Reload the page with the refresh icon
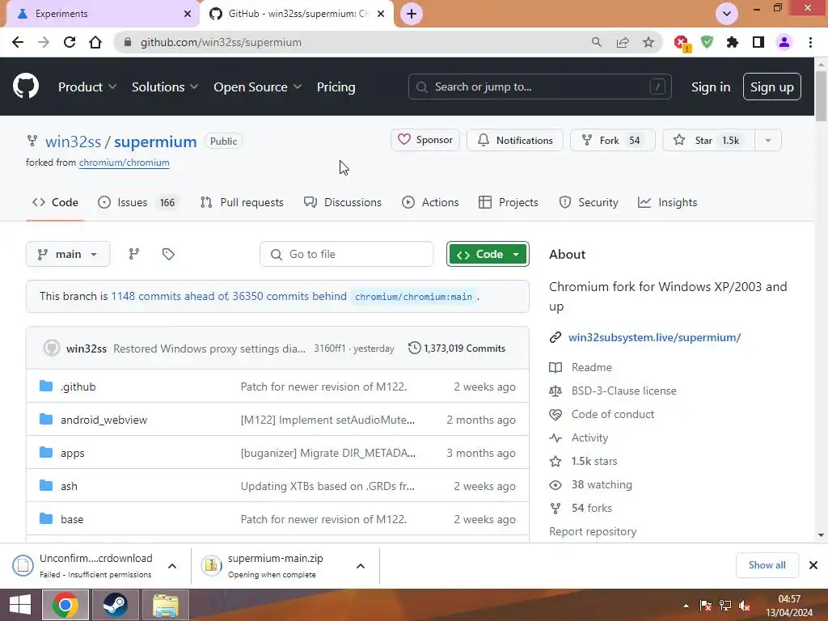The image size is (828, 621). pos(70,42)
